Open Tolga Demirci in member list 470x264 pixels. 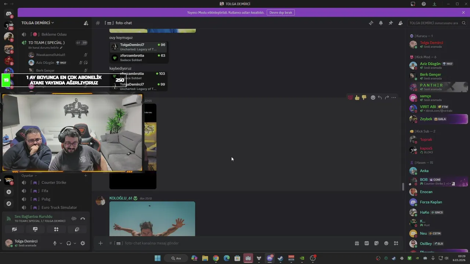[438, 44]
